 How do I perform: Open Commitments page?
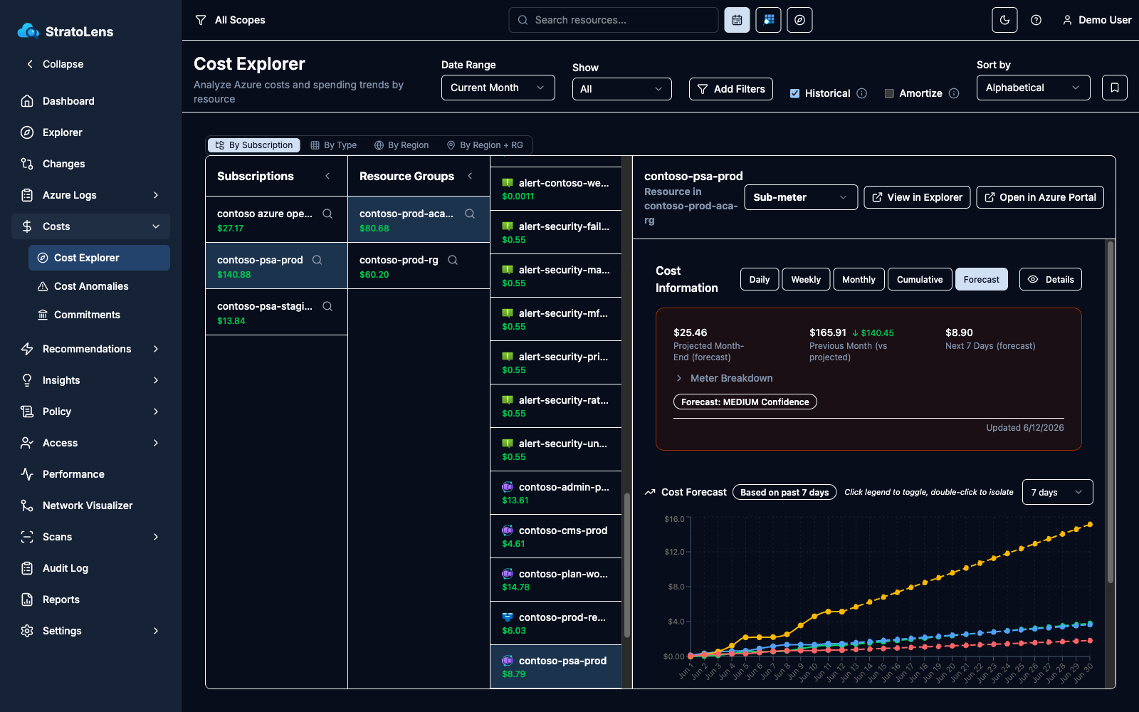point(99,315)
